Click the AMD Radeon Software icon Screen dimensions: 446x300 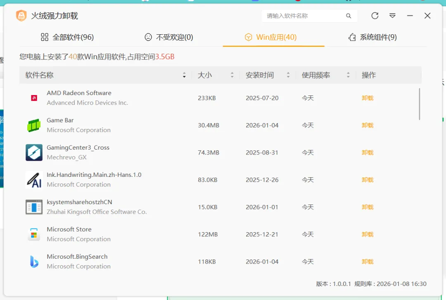point(34,98)
